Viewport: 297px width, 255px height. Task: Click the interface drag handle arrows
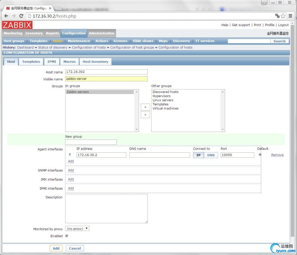pyautogui.click(x=70, y=154)
